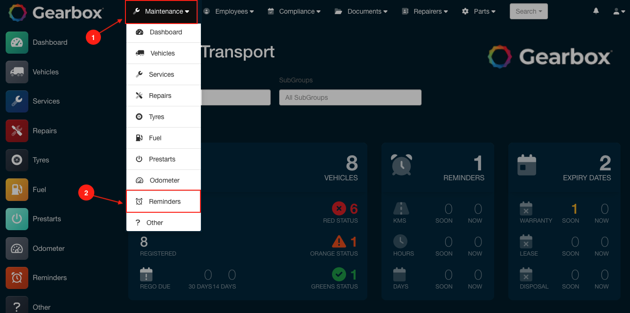Open the Fuel pump icon in sidebar
The image size is (630, 313).
(17, 190)
